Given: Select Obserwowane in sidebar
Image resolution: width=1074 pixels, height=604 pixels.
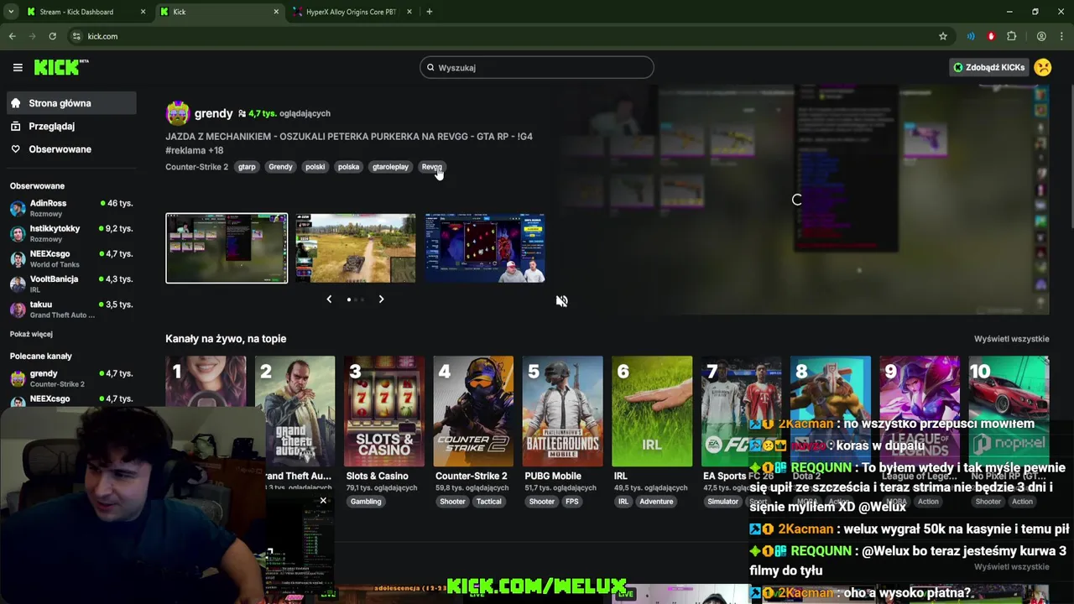Looking at the screenshot, I should tap(71, 149).
